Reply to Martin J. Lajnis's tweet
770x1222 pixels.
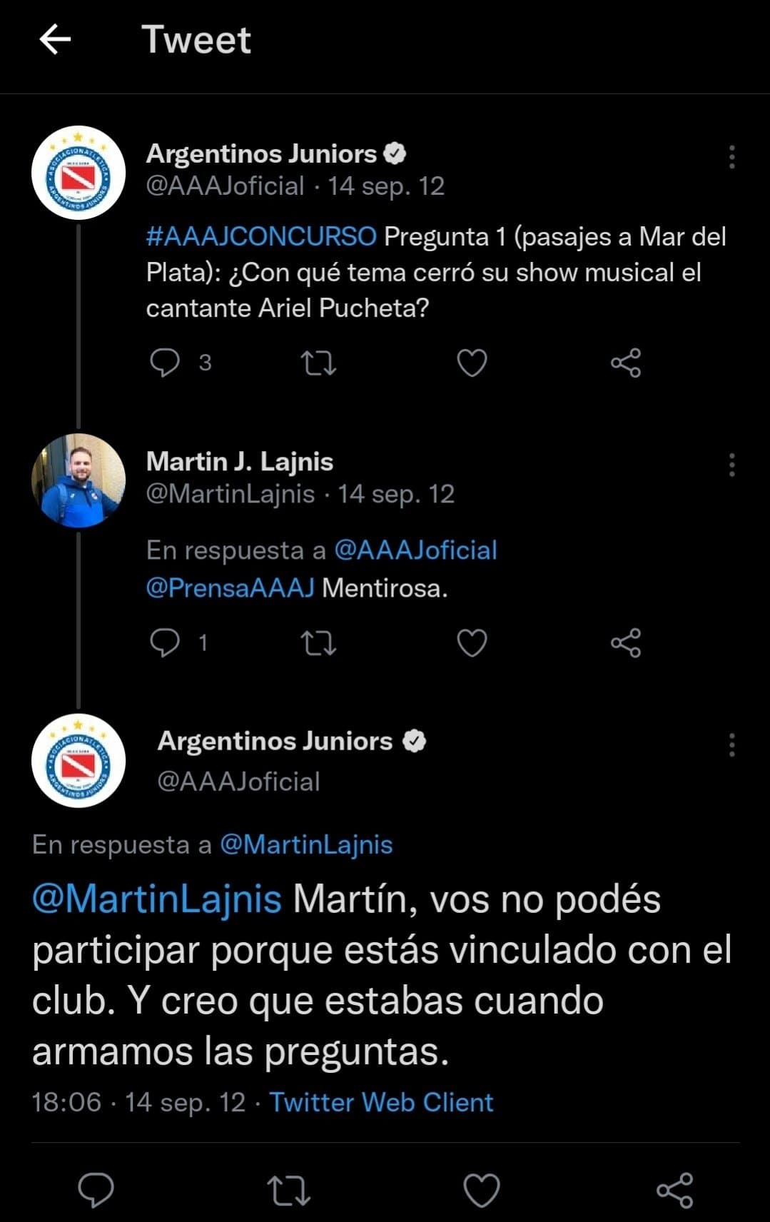[165, 642]
